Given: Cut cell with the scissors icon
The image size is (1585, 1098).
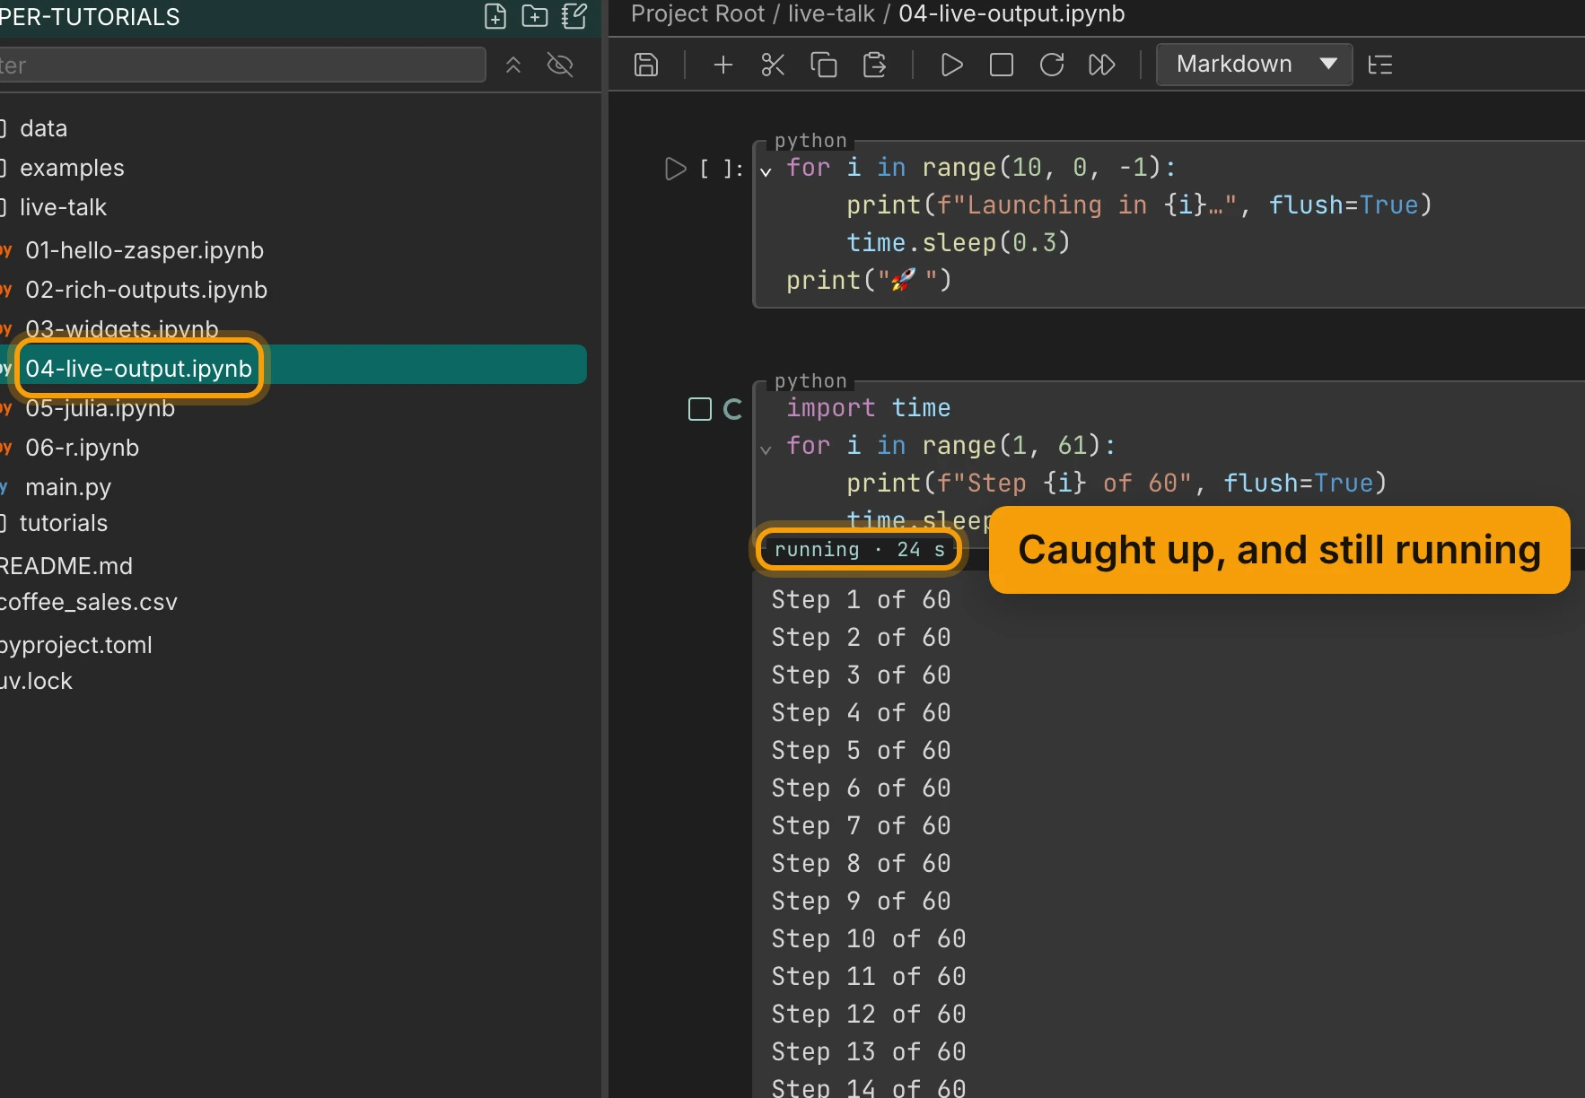Looking at the screenshot, I should (773, 65).
